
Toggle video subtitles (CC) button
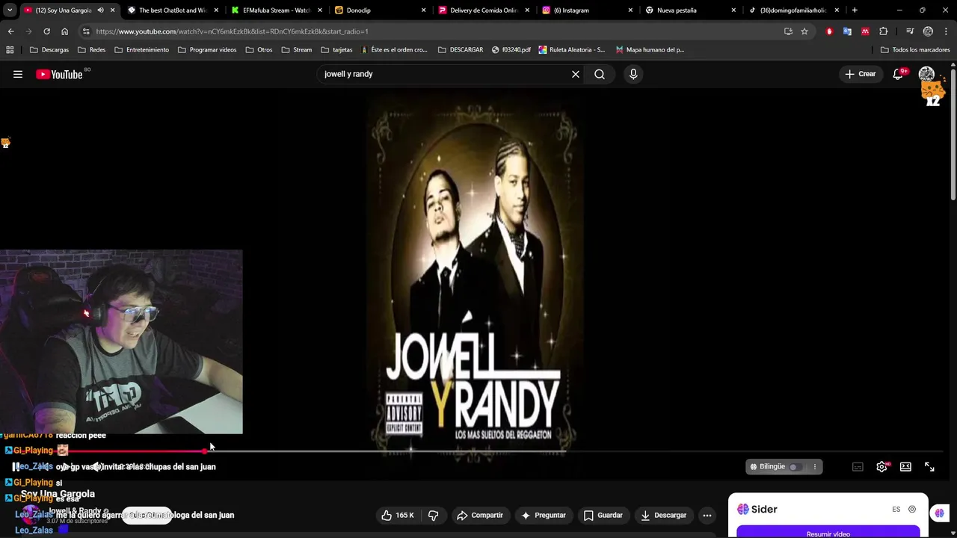coord(858,467)
